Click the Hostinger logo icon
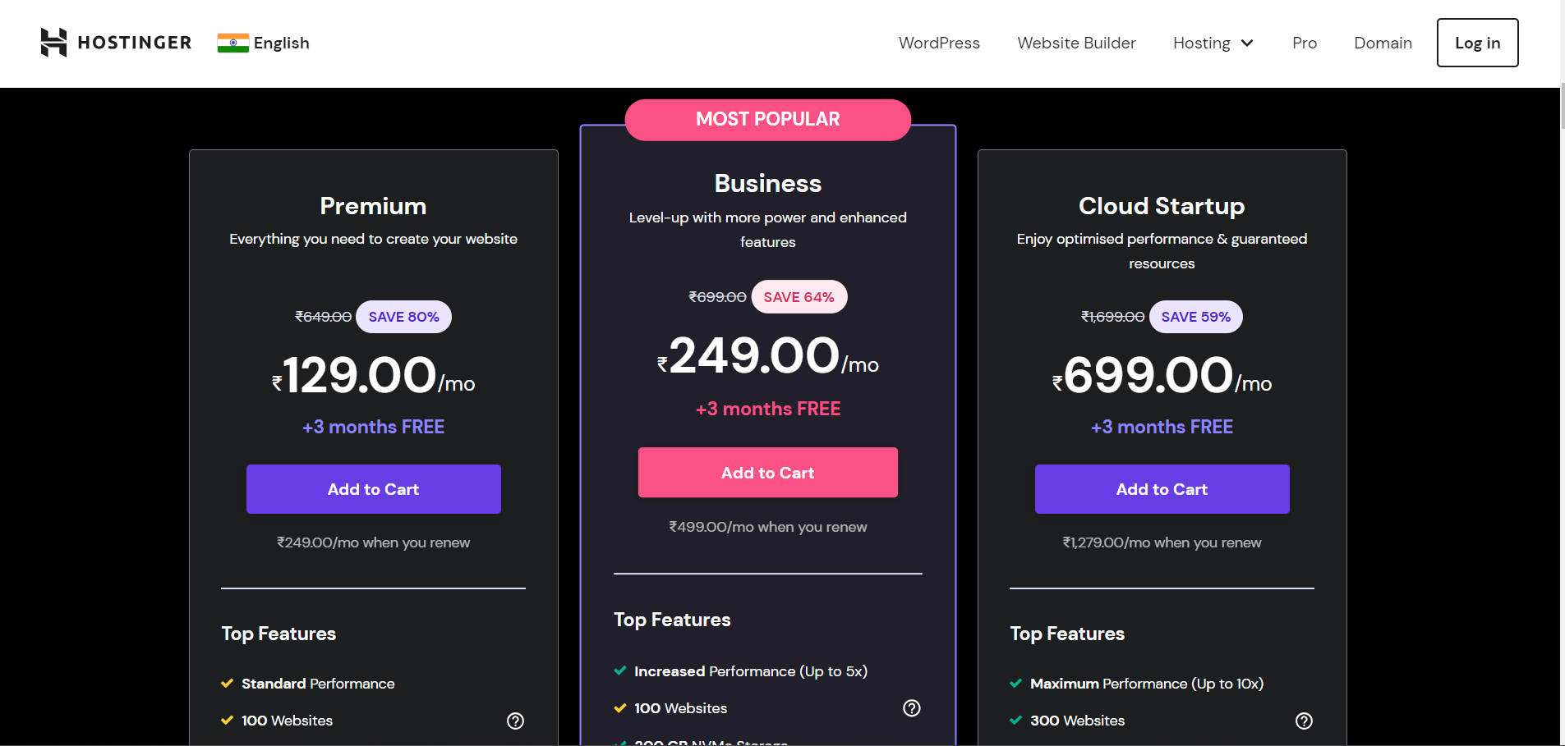1565x746 pixels. pyautogui.click(x=53, y=43)
